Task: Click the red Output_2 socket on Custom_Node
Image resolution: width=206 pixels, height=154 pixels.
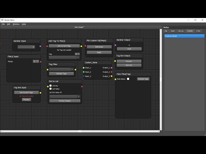Action: click(112, 72)
